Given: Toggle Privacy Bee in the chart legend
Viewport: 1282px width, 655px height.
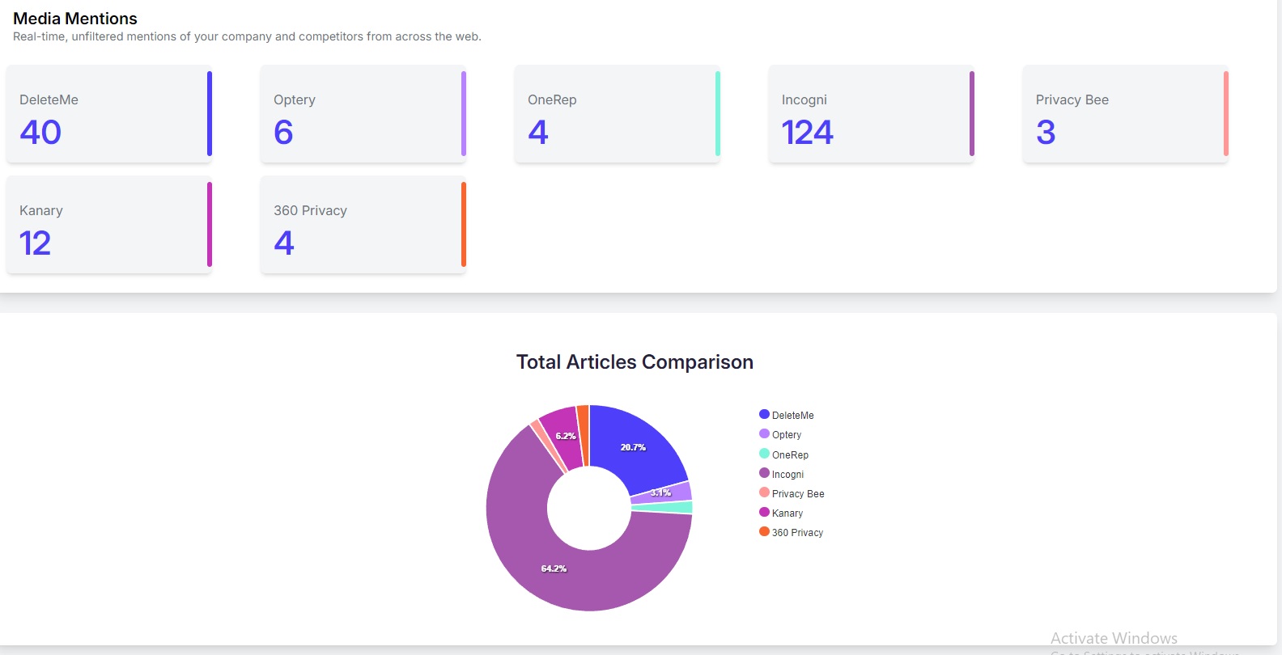Looking at the screenshot, I should (792, 493).
